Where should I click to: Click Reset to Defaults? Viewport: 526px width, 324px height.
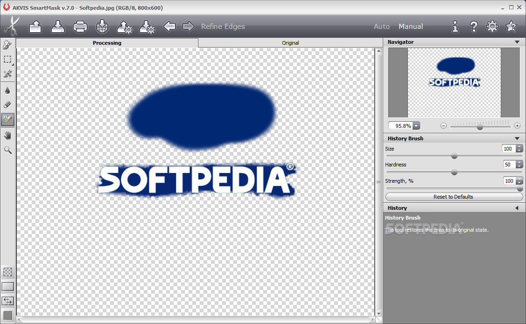(x=454, y=197)
